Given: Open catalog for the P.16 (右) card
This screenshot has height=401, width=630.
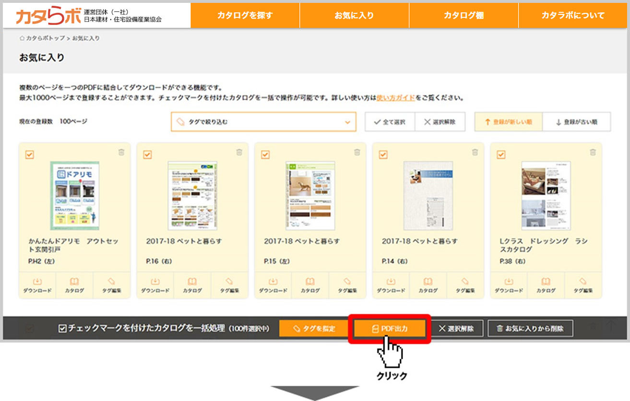Looking at the screenshot, I should (192, 285).
